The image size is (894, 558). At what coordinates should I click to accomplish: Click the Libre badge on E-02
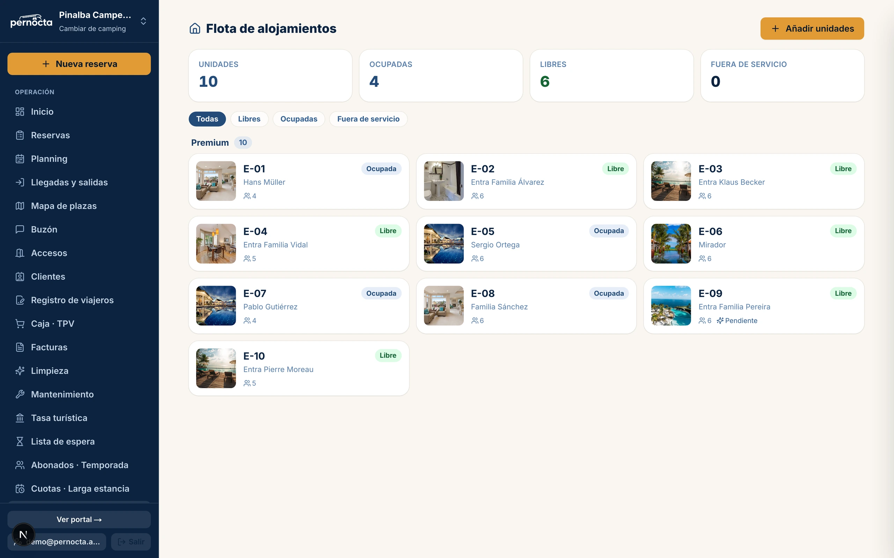pos(615,169)
